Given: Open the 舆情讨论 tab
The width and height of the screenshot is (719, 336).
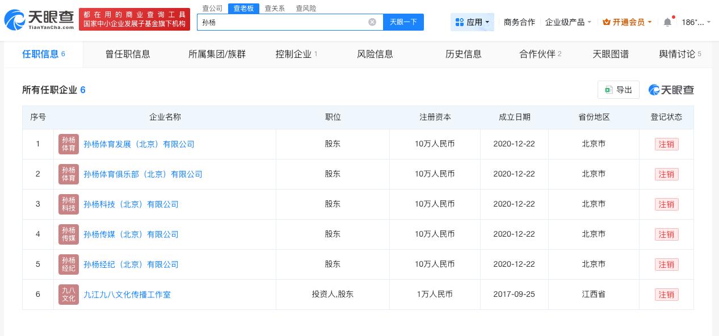Looking at the screenshot, I should click(x=680, y=54).
